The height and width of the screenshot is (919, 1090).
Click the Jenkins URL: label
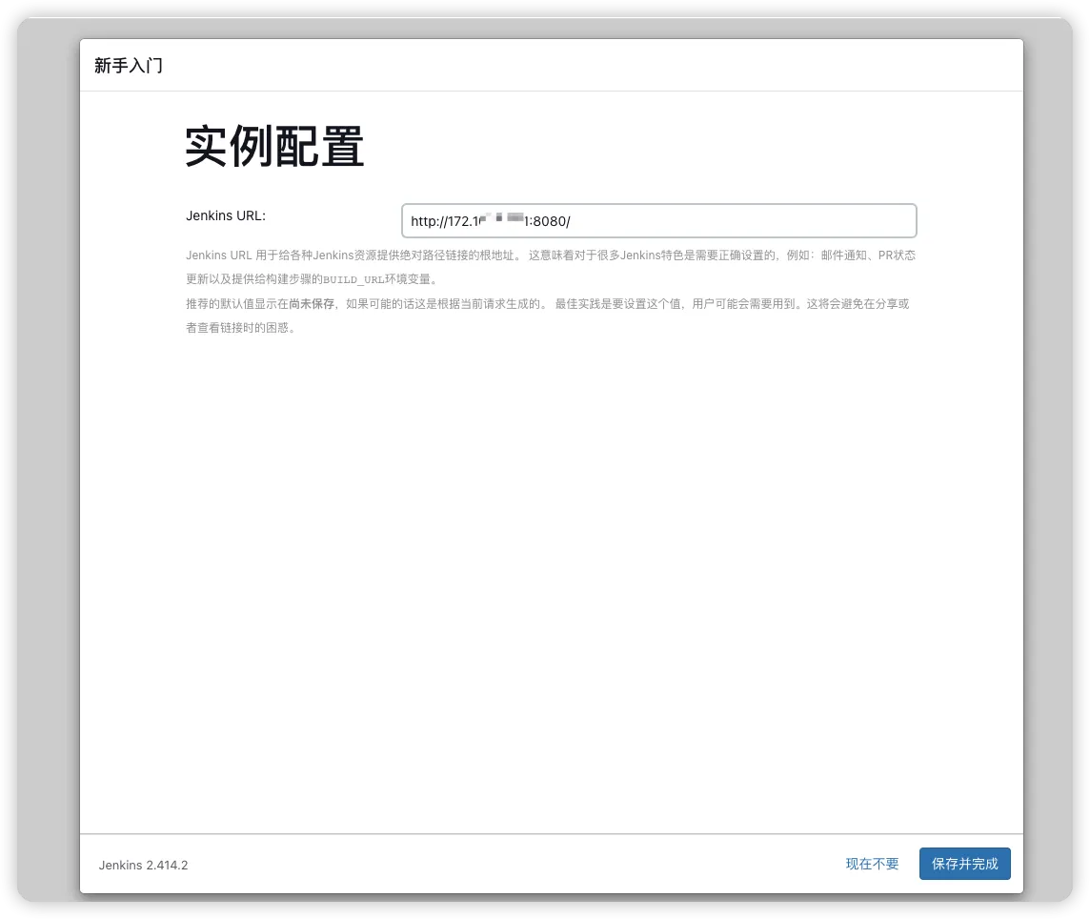tap(226, 215)
